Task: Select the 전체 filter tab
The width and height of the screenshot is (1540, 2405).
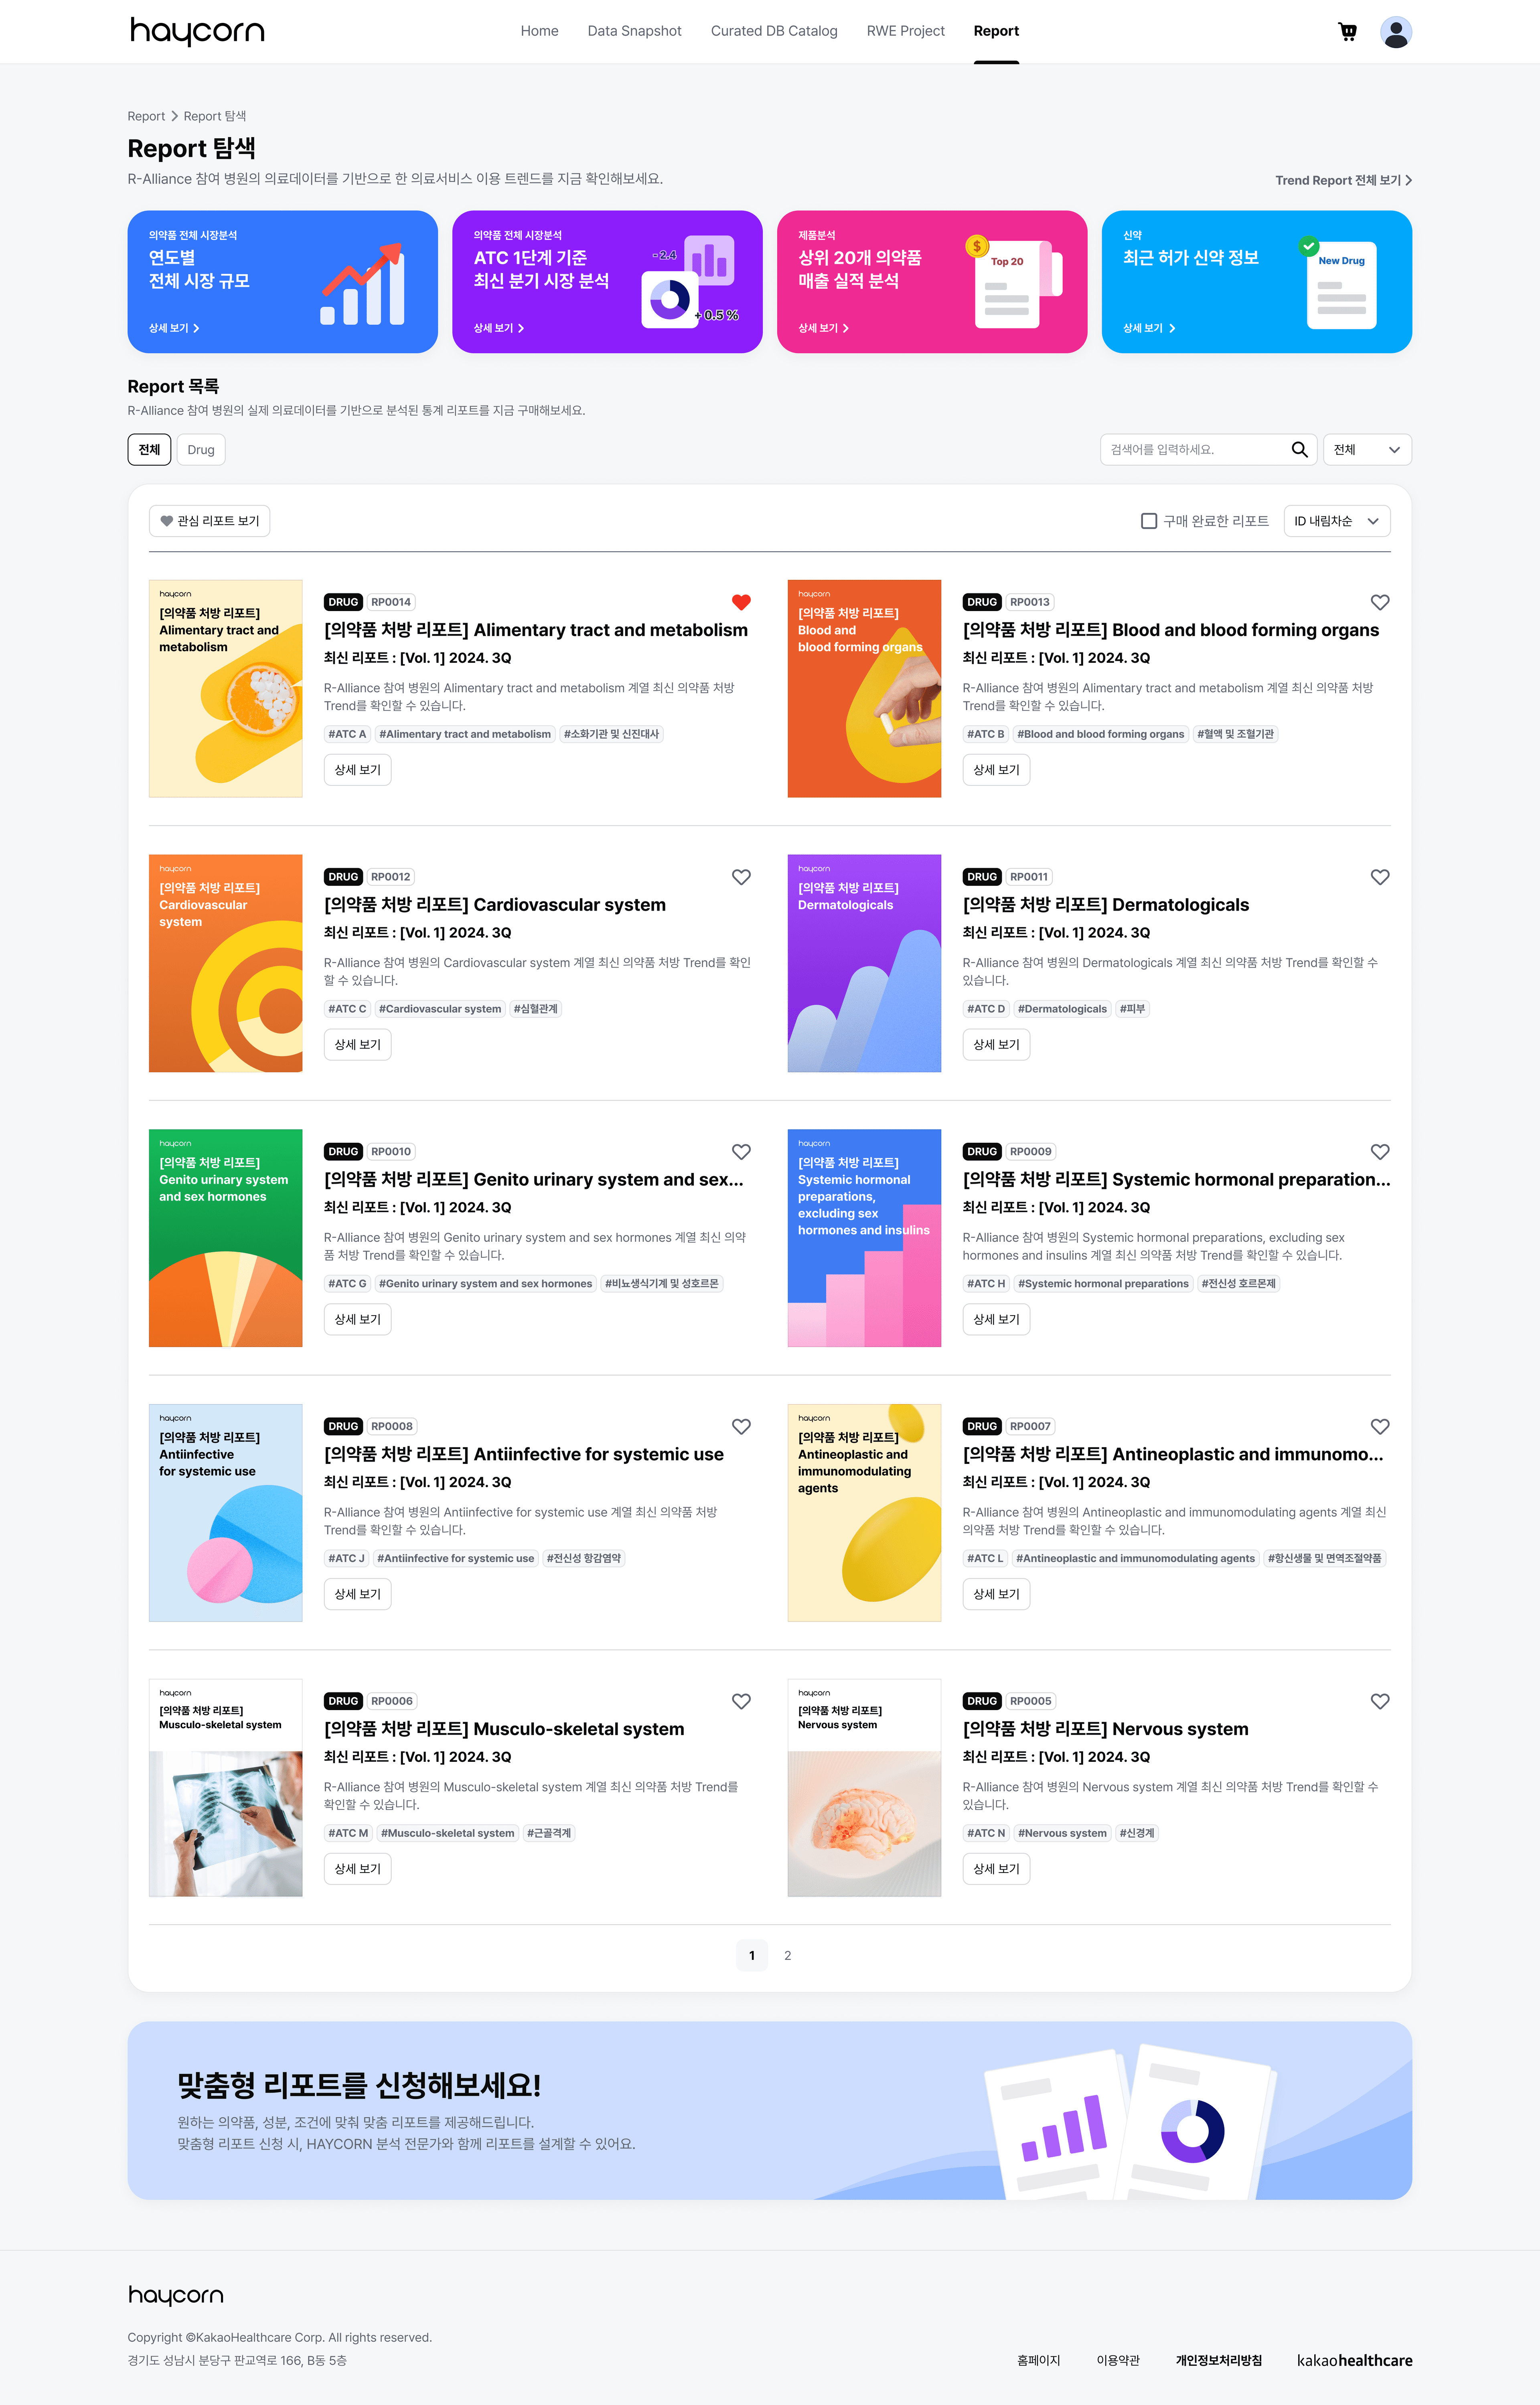Action: pyautogui.click(x=149, y=450)
